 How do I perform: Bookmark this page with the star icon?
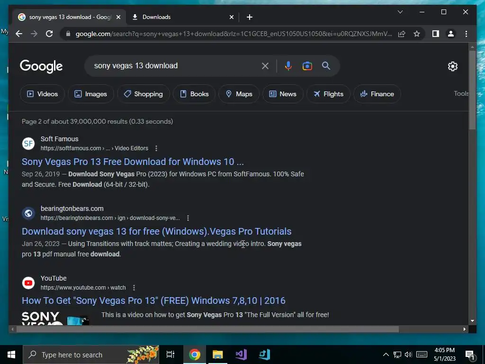point(417,34)
